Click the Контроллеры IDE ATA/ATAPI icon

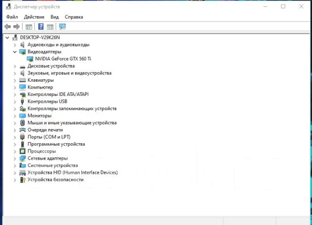point(23,94)
